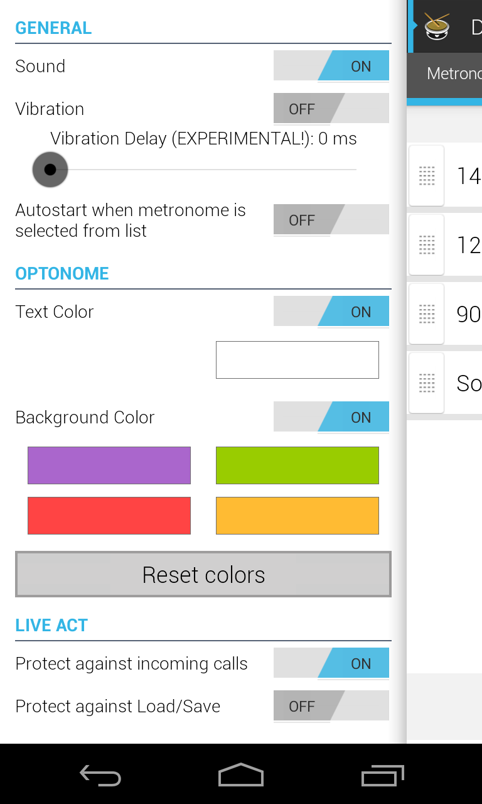Screen dimensions: 482x804
Task: Turn off the Sound toggle
Action: [331, 65]
